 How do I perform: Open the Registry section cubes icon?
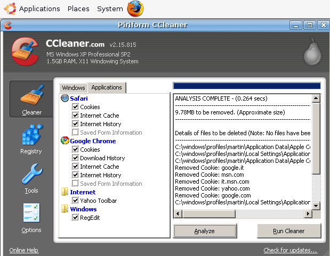[33, 135]
